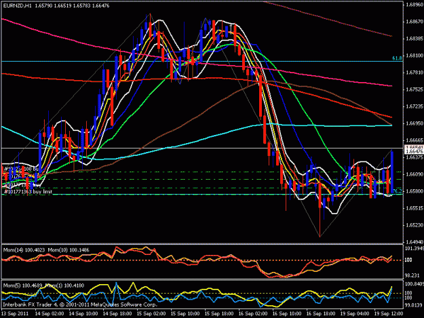Screen dimensions: 424x318
Task: Select the 101.3949 momentum scale value
Action: [x=415, y=249]
